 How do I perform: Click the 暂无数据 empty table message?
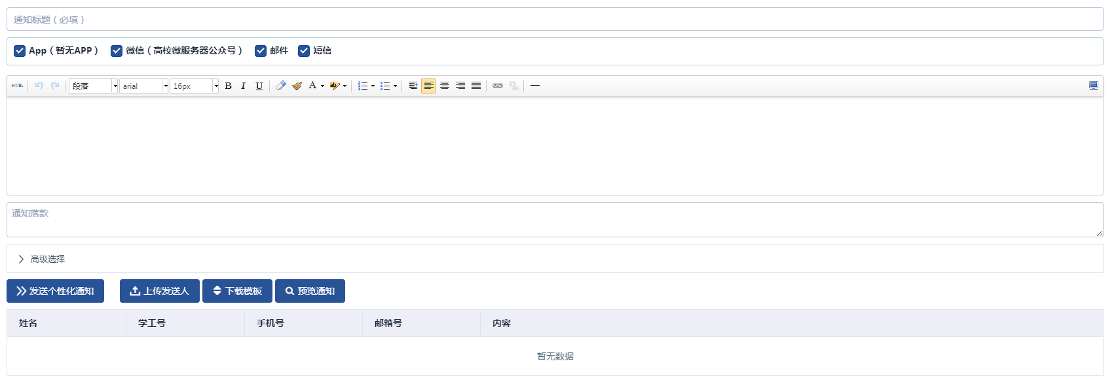[x=555, y=356]
